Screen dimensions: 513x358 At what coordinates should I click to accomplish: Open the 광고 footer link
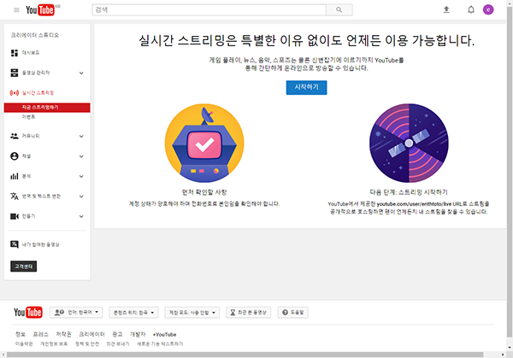coord(117,334)
